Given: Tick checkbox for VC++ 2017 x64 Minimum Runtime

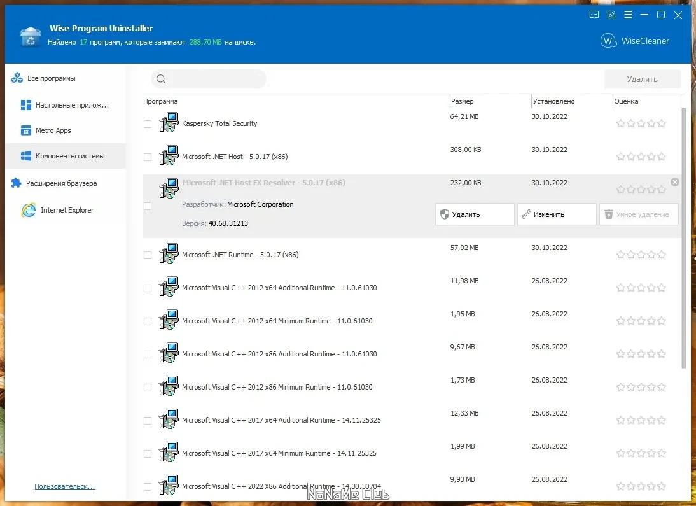Looking at the screenshot, I should click(x=148, y=454).
